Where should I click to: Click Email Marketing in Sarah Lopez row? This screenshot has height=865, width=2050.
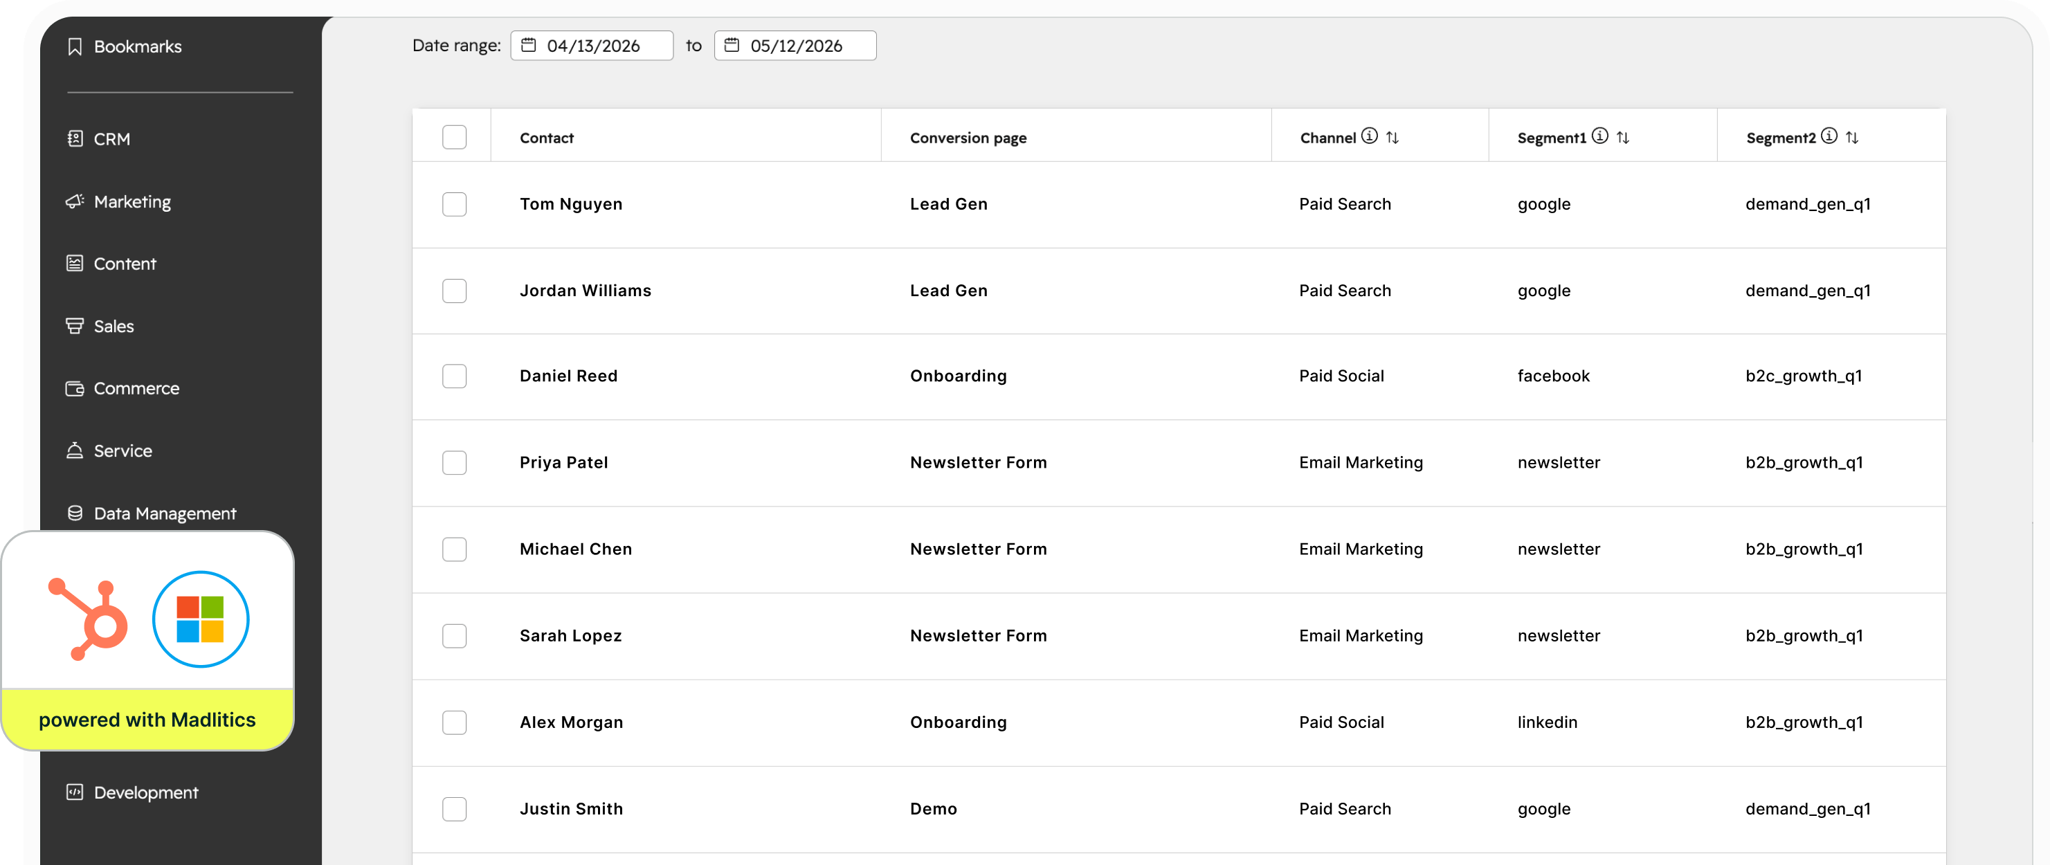point(1361,636)
